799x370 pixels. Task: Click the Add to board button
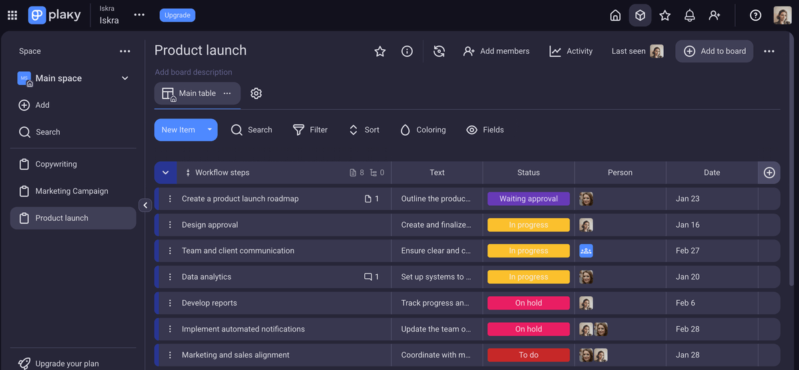pyautogui.click(x=714, y=51)
